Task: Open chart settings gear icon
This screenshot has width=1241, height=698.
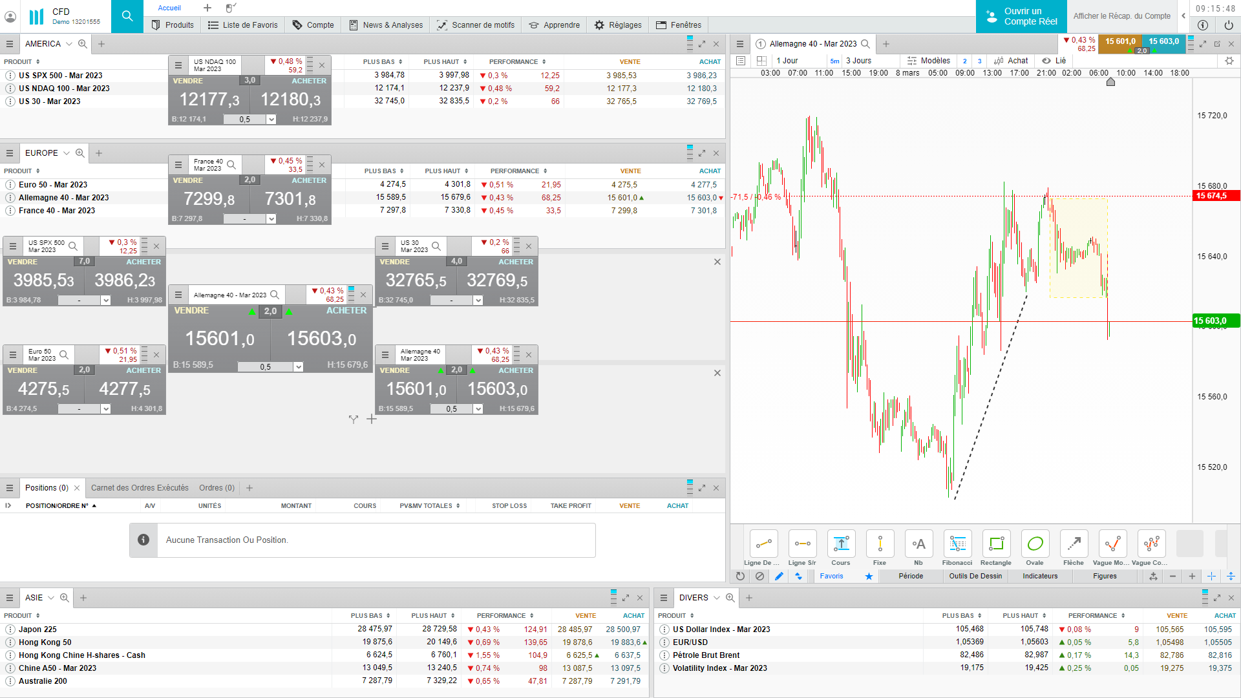Action: [1229, 61]
